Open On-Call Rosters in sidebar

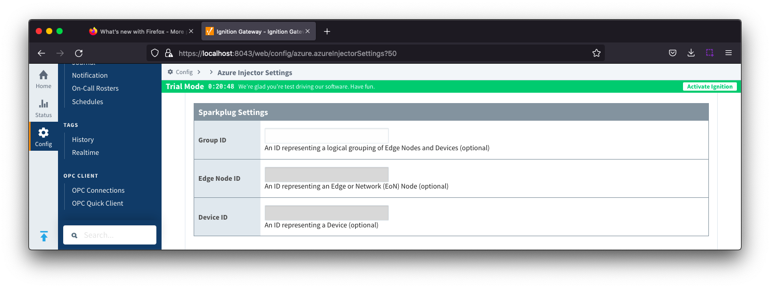tap(95, 88)
